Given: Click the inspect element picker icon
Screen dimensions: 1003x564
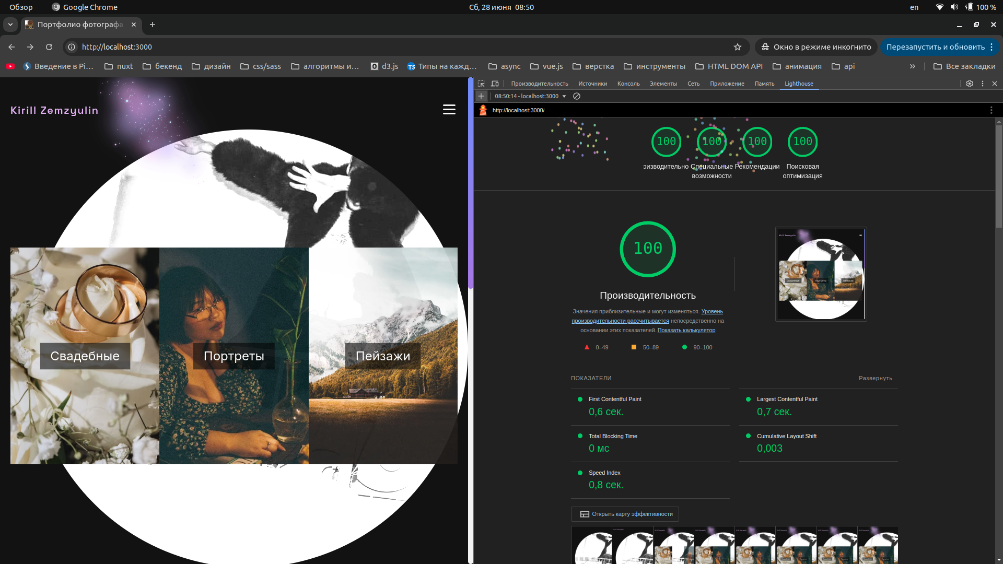Looking at the screenshot, I should tap(481, 84).
